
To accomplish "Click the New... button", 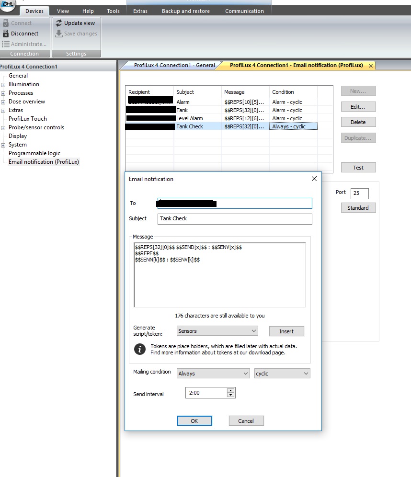I will pos(358,91).
